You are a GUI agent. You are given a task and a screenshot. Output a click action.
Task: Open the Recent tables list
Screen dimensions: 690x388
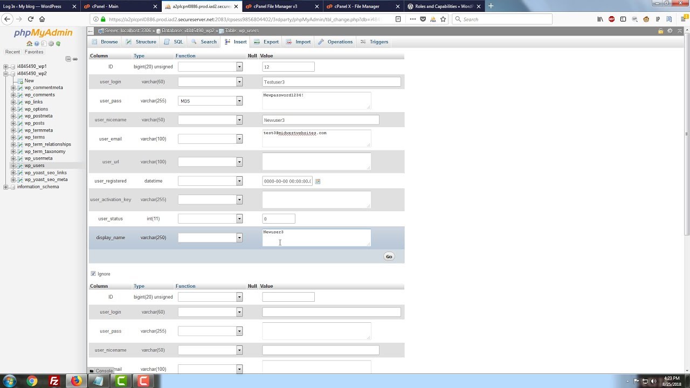(x=12, y=52)
